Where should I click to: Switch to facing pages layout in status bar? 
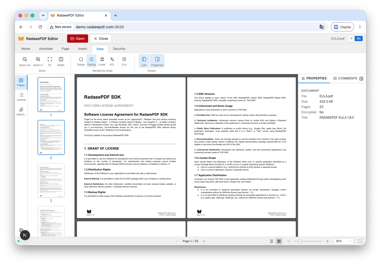279,241
